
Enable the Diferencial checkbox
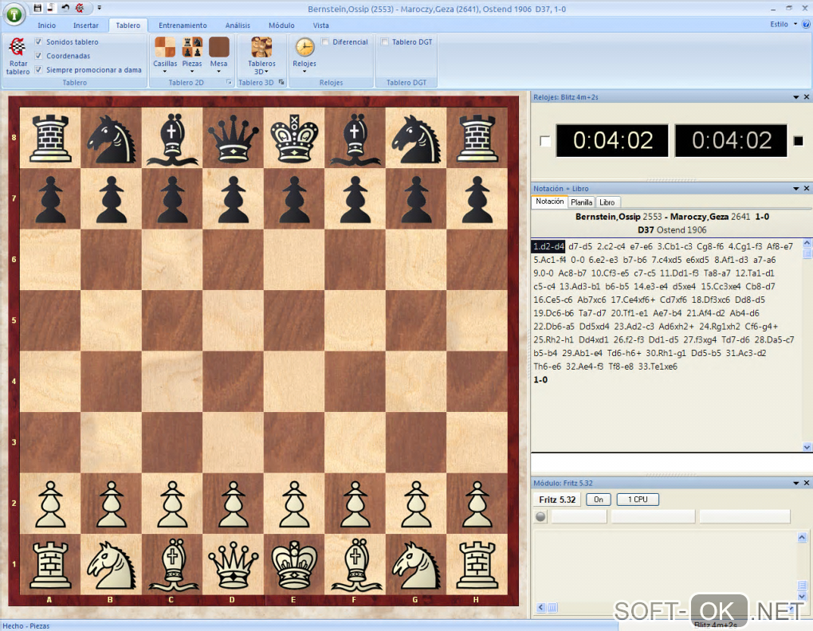[x=325, y=41]
